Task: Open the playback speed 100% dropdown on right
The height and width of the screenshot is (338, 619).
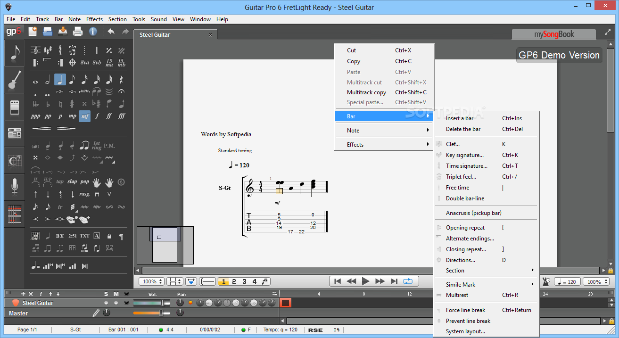Action: click(596, 282)
